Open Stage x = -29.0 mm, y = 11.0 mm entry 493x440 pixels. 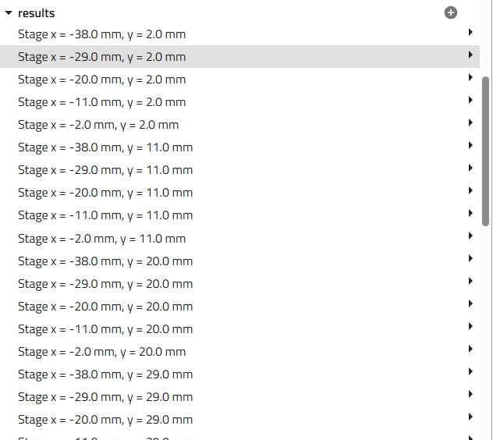click(105, 170)
